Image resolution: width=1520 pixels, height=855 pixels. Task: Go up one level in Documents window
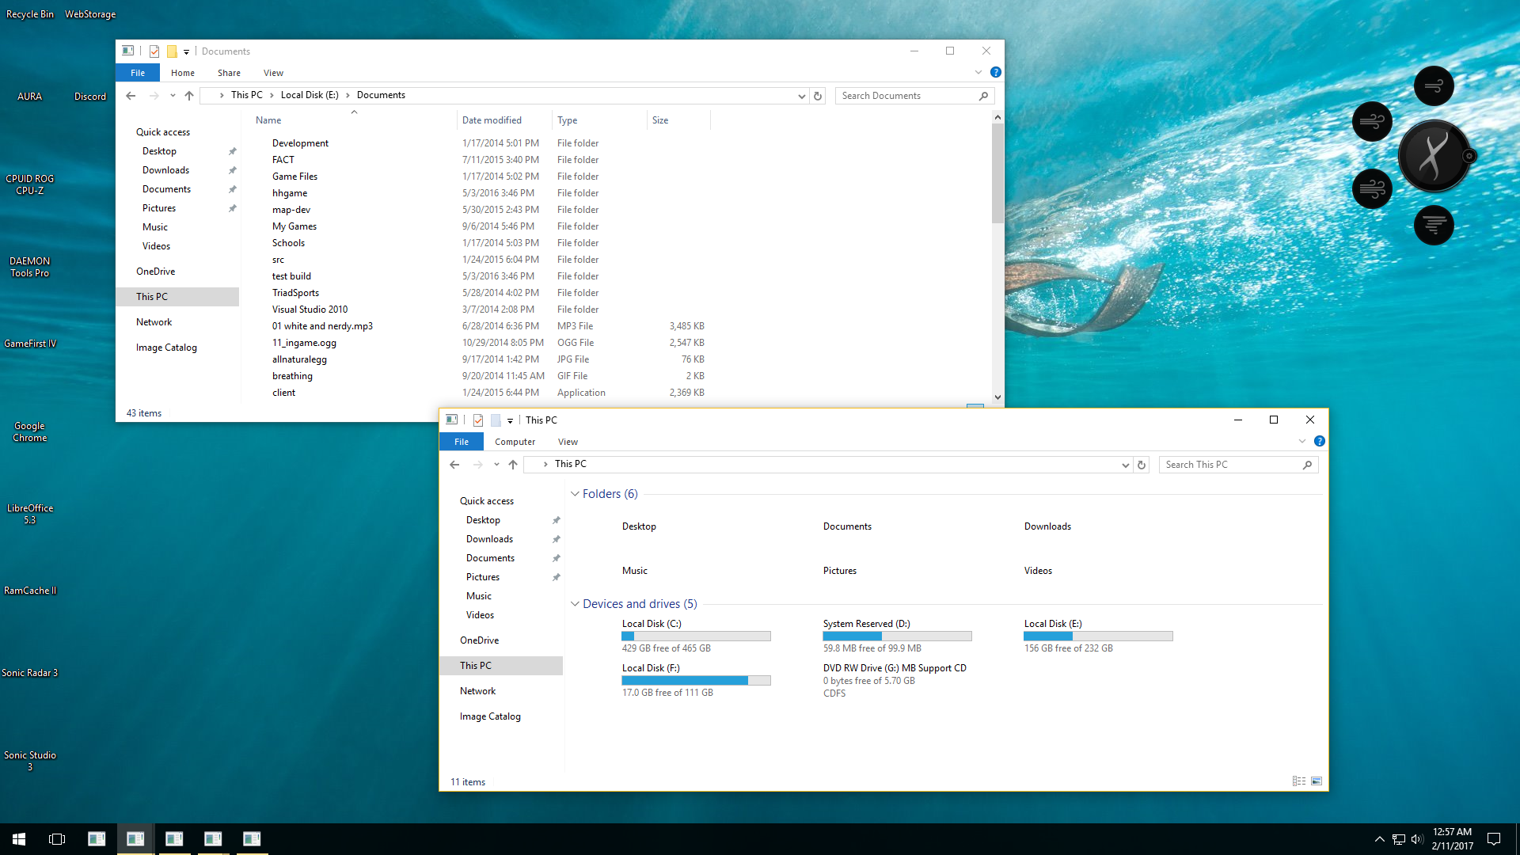pyautogui.click(x=189, y=96)
